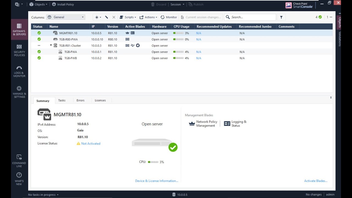The height and width of the screenshot is (198, 352).
Task: Open the Logs & Monitor view
Action: pyautogui.click(x=19, y=71)
